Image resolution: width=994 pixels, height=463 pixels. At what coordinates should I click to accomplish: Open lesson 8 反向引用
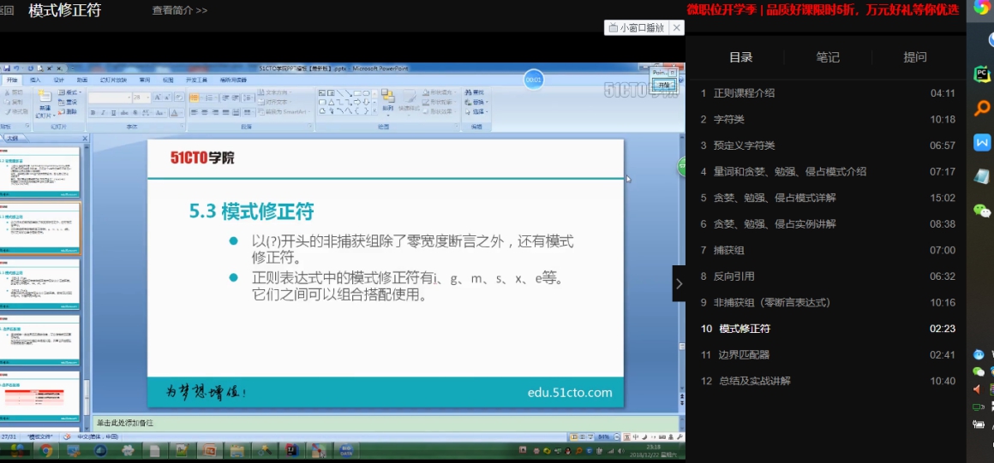827,276
